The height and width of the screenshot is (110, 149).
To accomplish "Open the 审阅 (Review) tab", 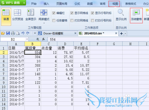I will point(103,4).
